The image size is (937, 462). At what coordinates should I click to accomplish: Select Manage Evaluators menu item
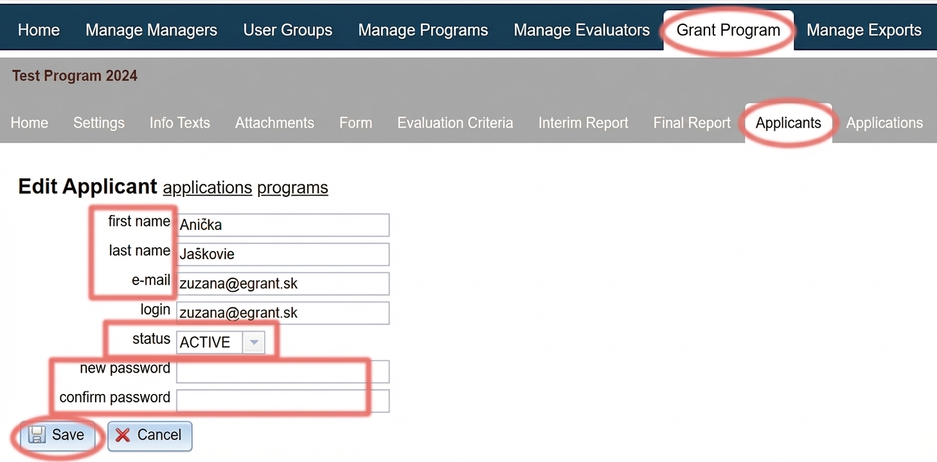582,30
